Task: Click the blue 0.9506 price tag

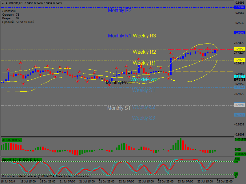Action: 240,33
